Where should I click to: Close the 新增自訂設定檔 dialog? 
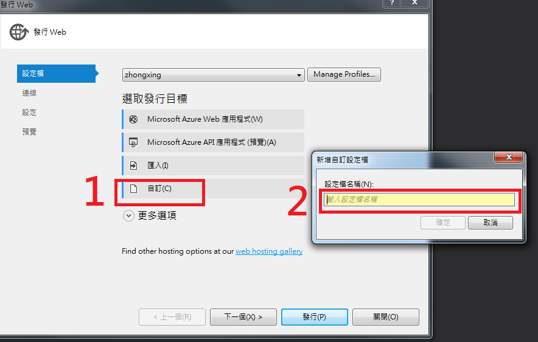tap(509, 157)
